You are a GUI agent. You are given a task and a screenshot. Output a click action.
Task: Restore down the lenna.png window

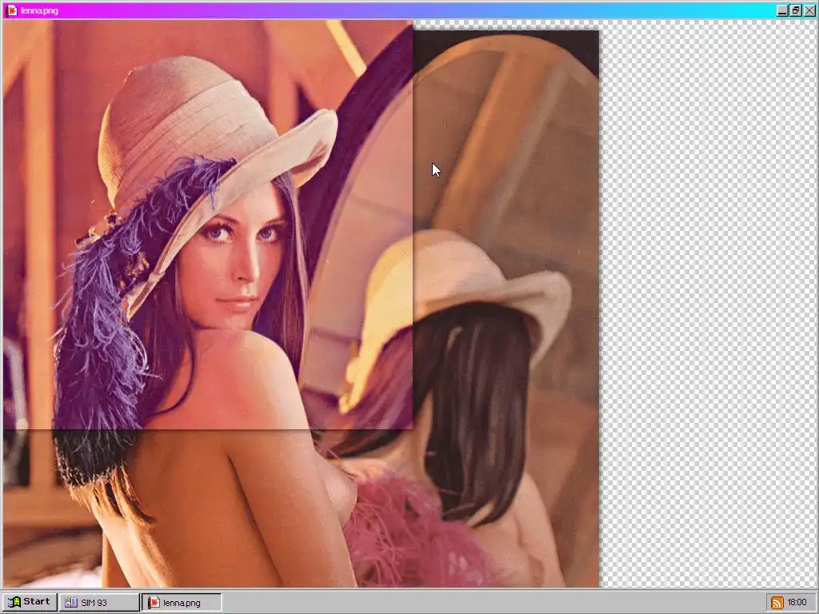click(x=796, y=10)
